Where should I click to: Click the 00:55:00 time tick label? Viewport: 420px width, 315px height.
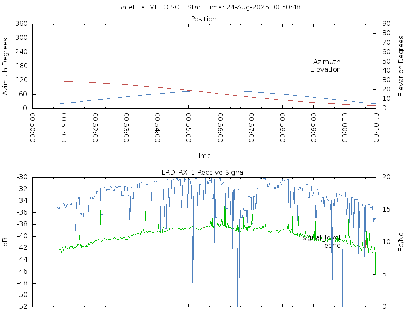click(x=189, y=128)
